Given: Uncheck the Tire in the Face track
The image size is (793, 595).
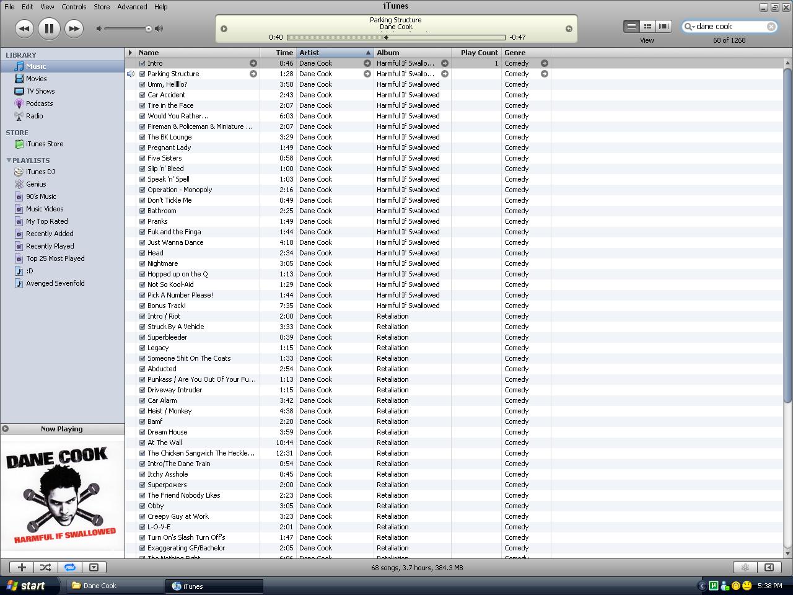Looking at the screenshot, I should point(142,105).
